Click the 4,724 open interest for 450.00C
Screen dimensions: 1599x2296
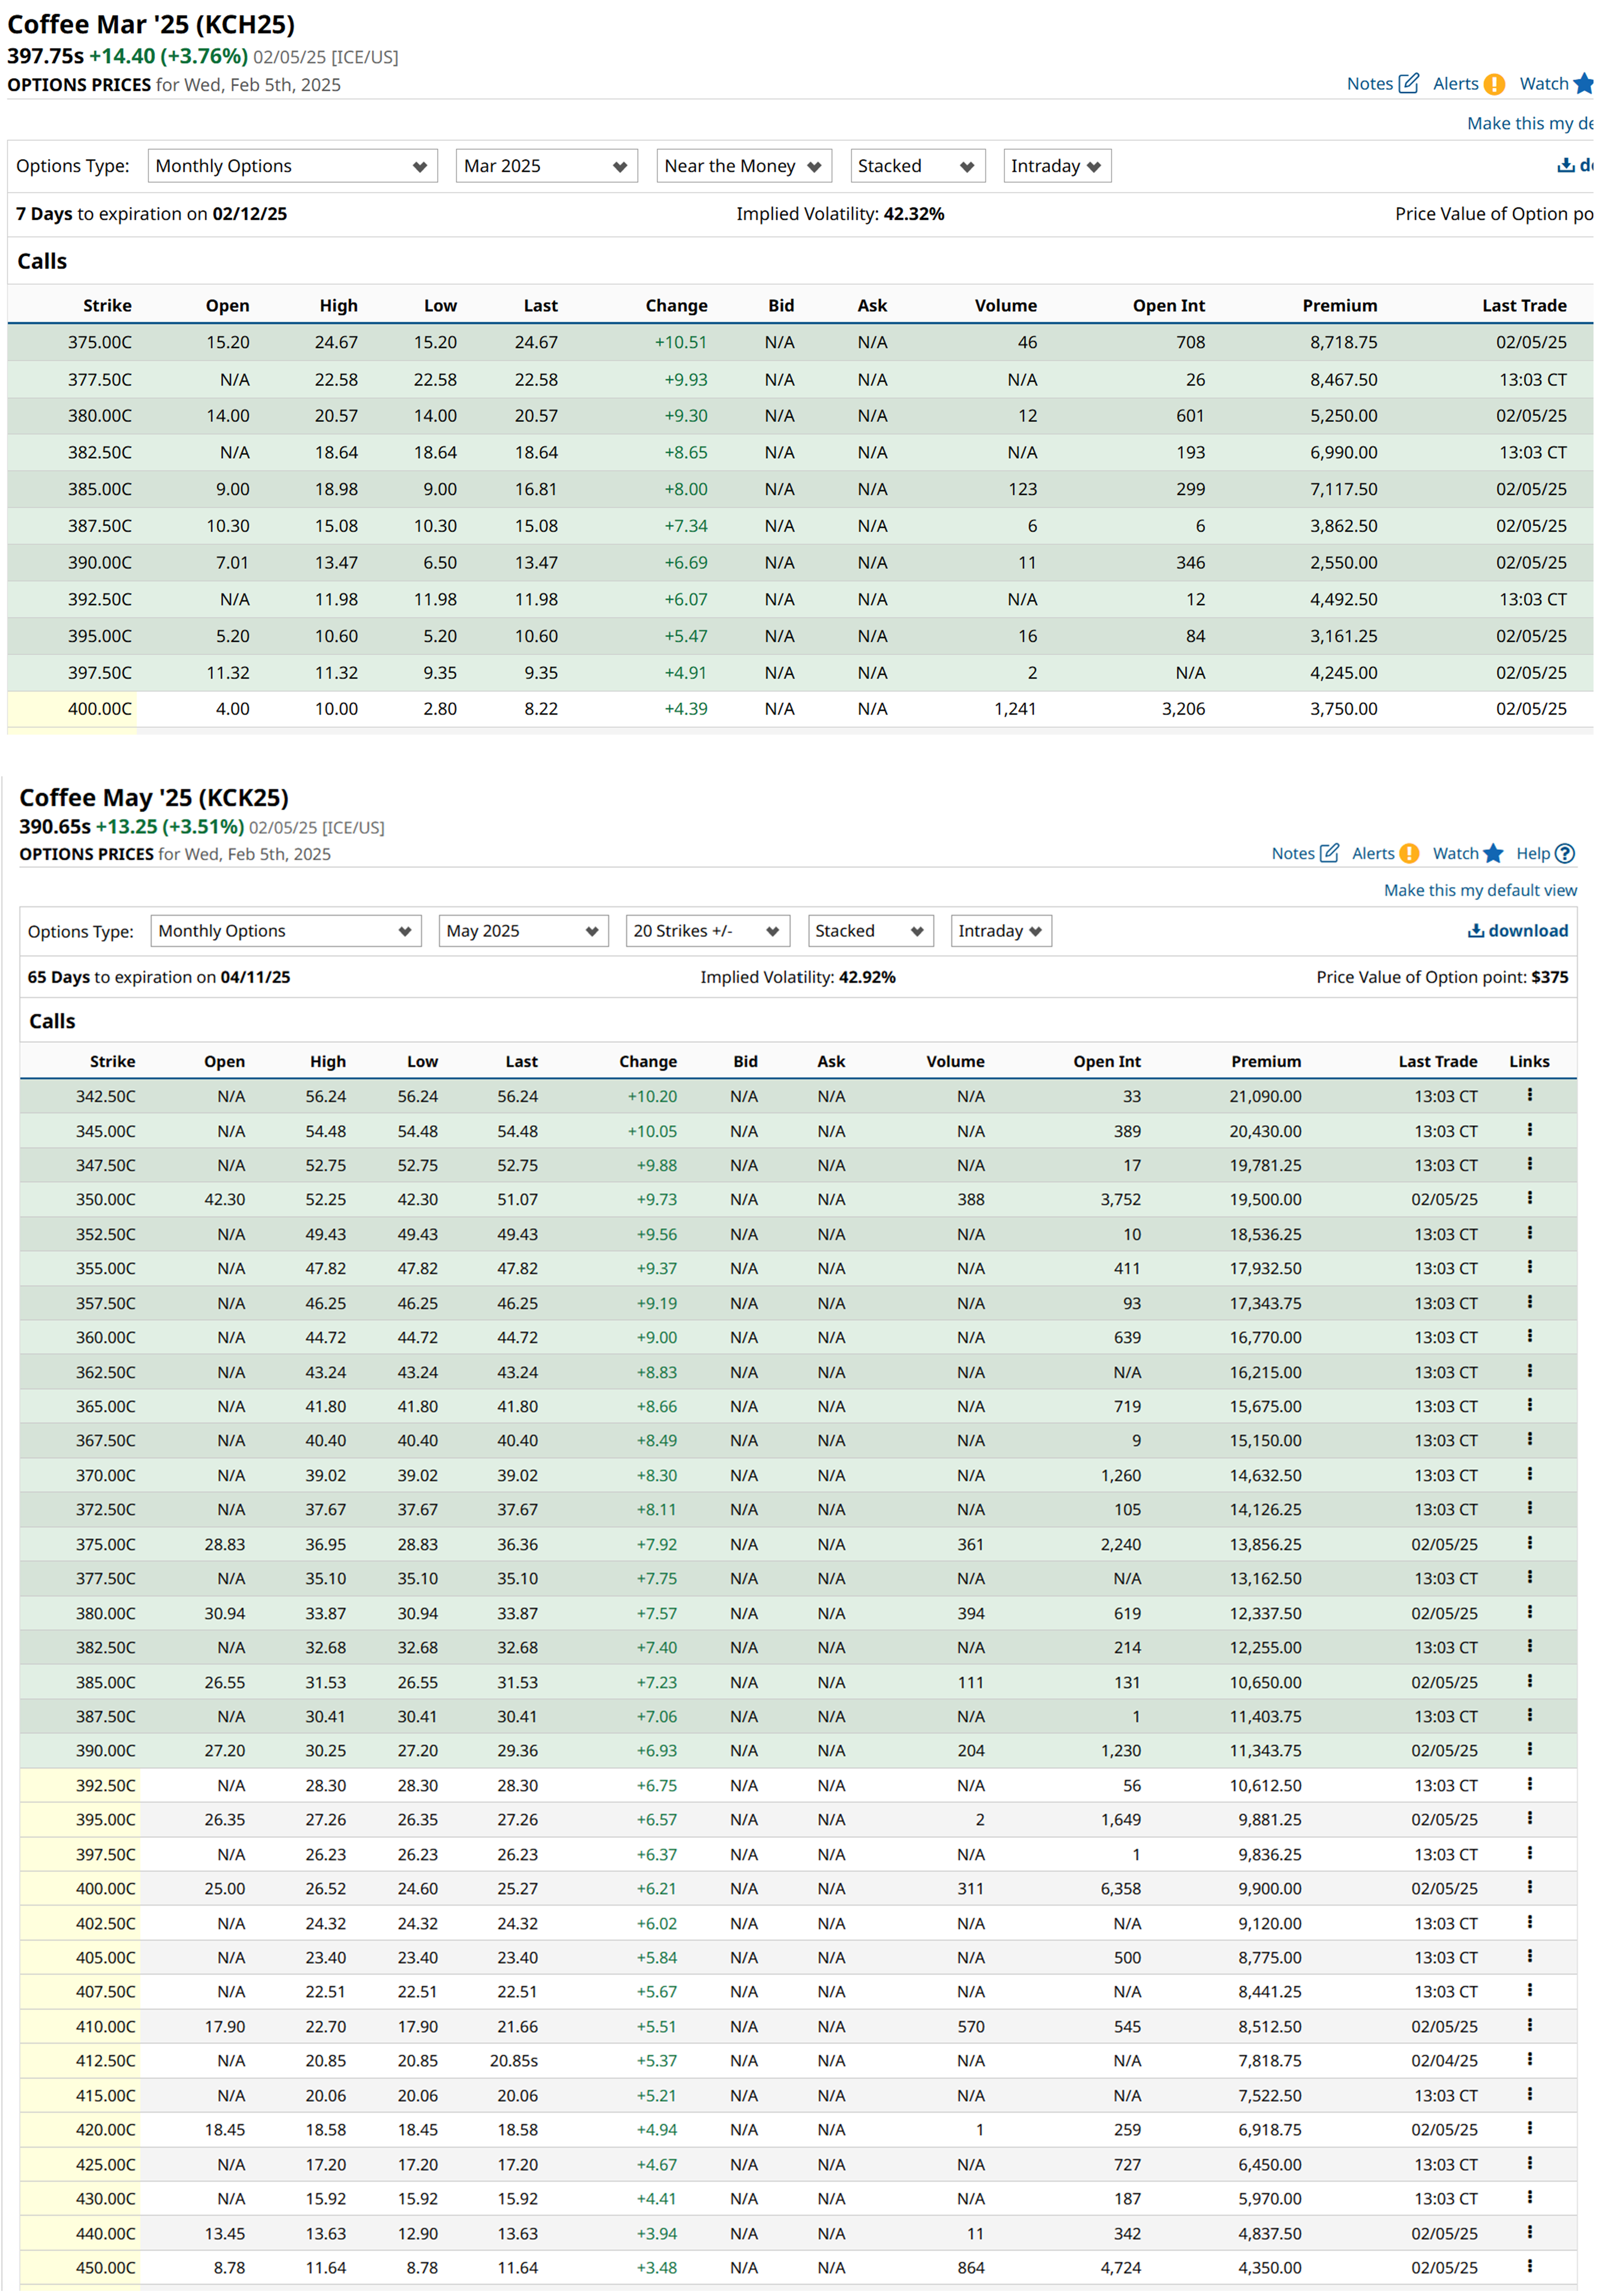[1120, 2267]
